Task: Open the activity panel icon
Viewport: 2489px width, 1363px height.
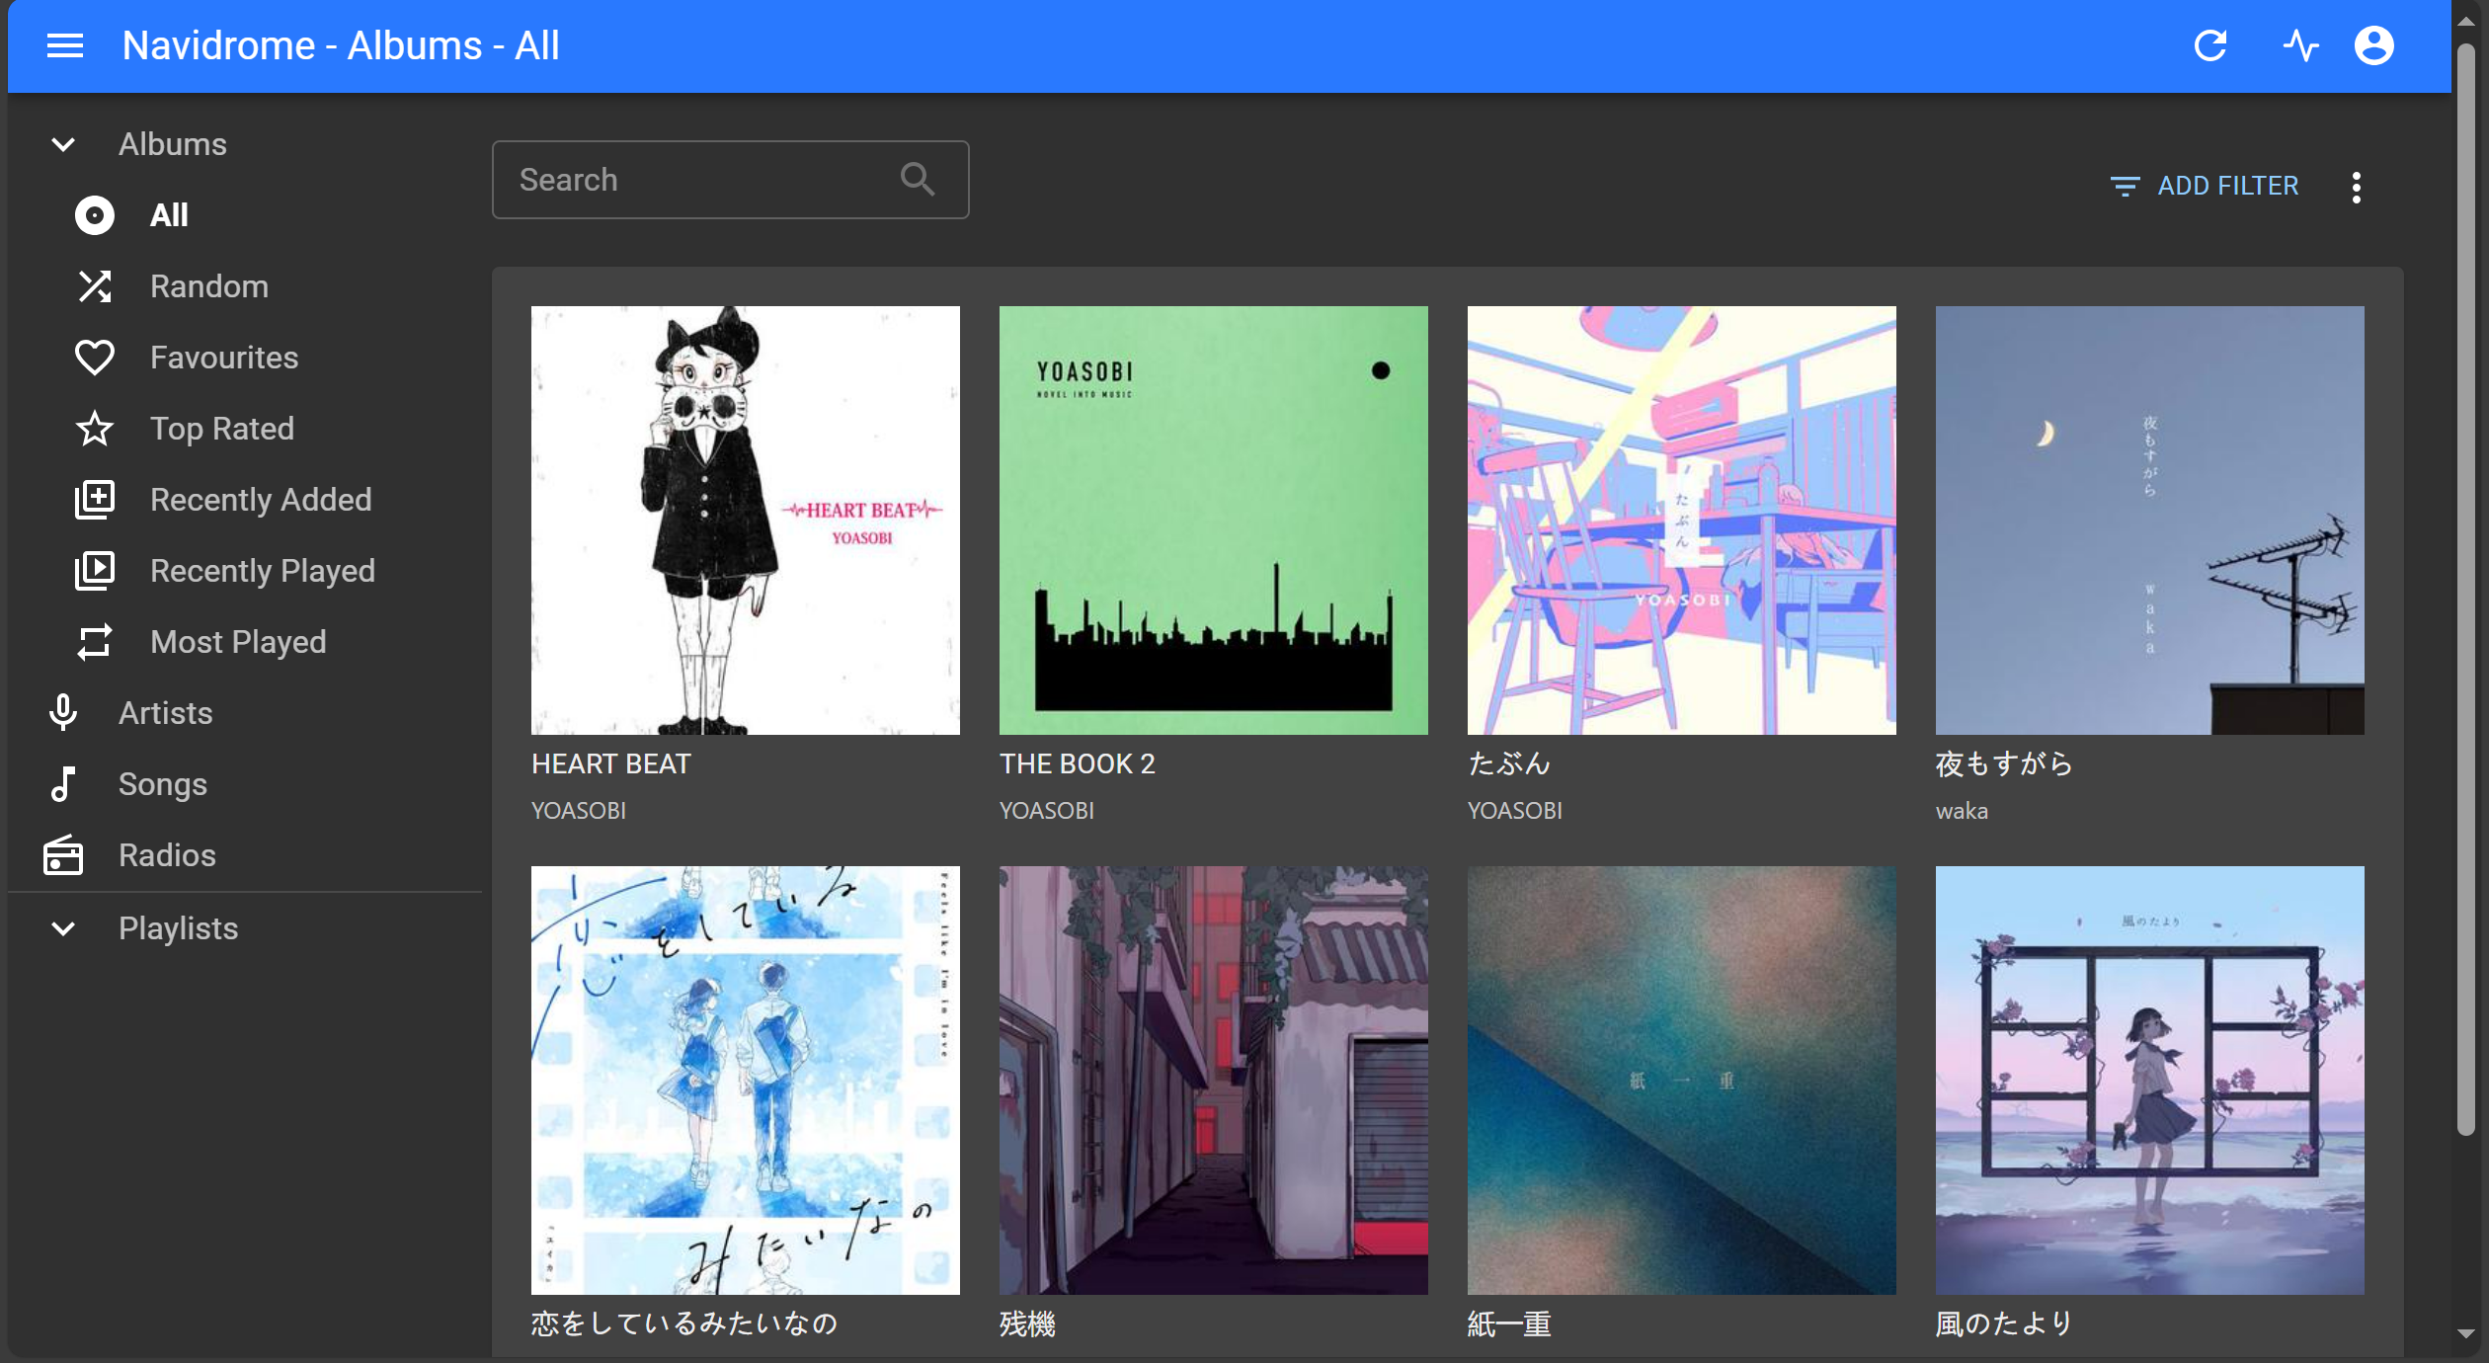Action: (2299, 45)
